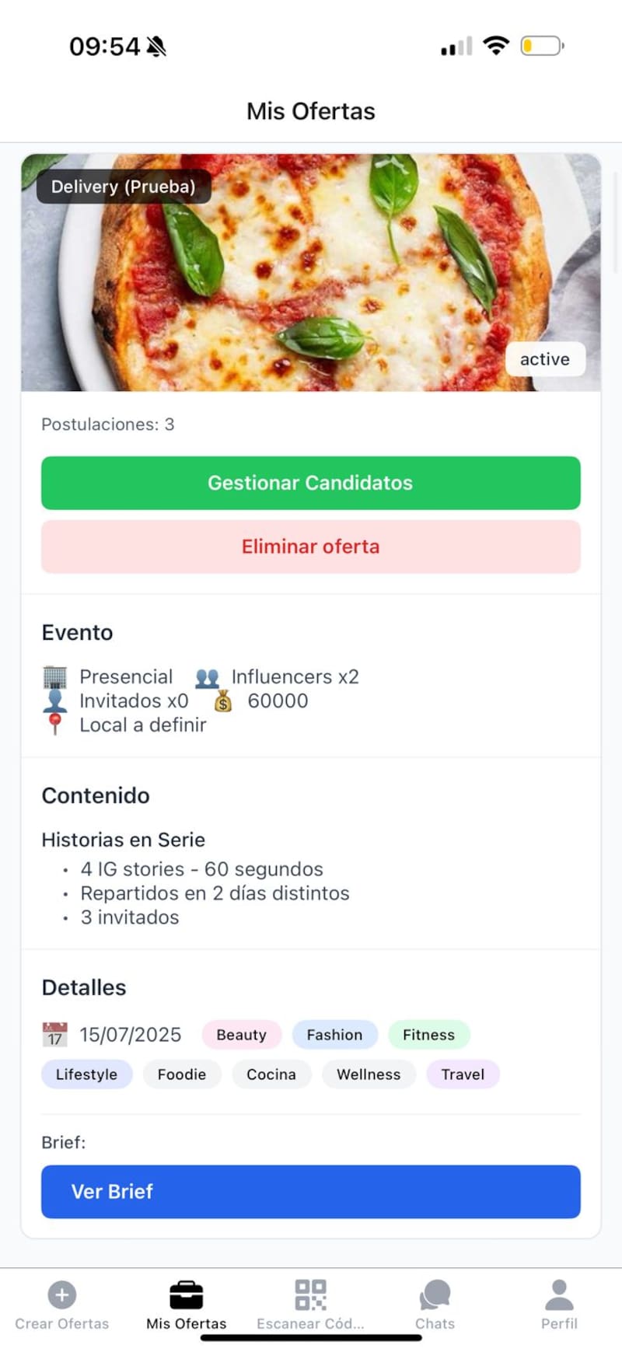Tap the influencers people icon

click(x=207, y=677)
